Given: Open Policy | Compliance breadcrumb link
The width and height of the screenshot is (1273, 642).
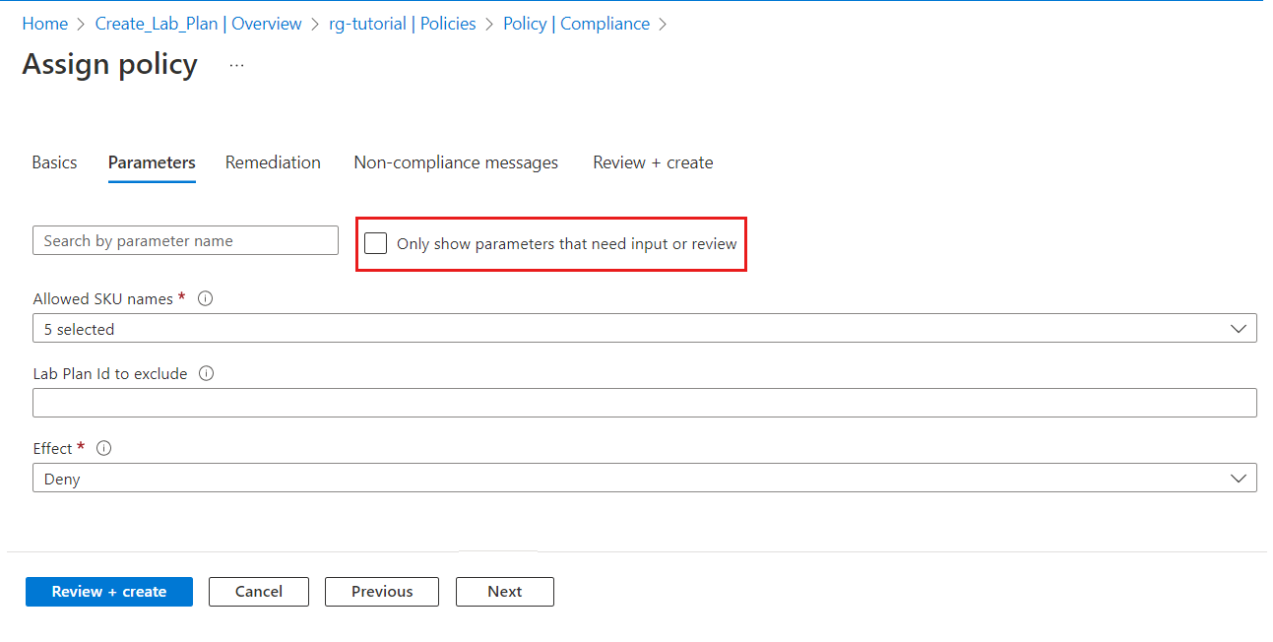Looking at the screenshot, I should coord(576,24).
